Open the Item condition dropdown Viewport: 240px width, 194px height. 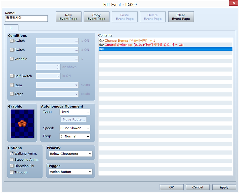coord(57,85)
